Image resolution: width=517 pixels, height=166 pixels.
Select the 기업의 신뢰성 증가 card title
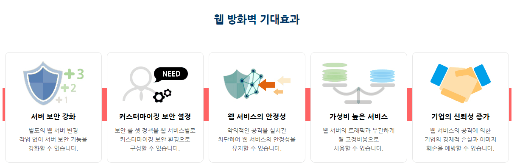click(x=461, y=116)
